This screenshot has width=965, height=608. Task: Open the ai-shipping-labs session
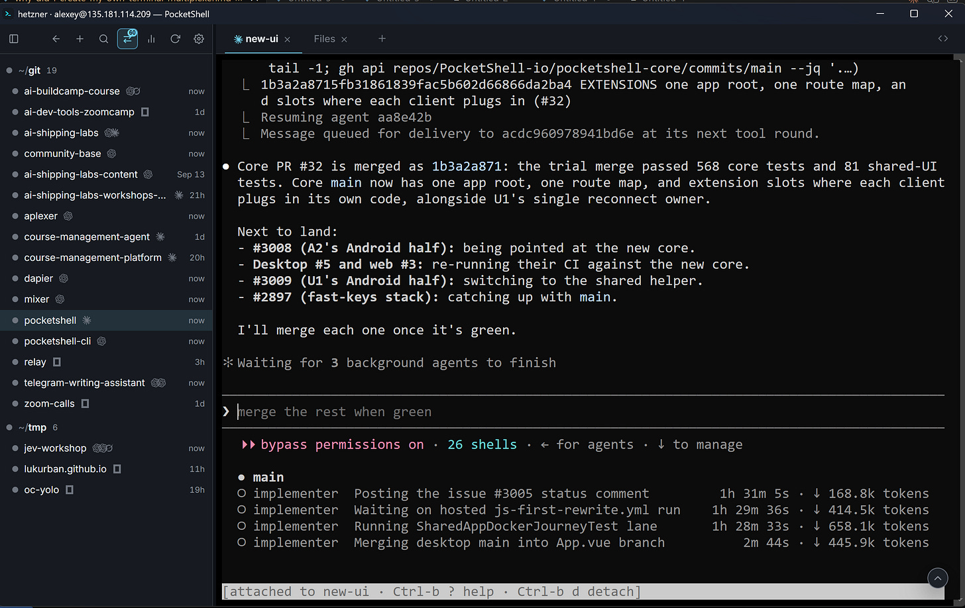(x=106, y=133)
